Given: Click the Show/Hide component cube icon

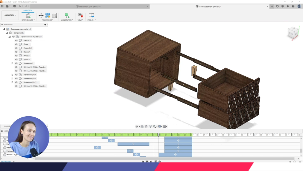Looking at the screenshot, I should tap(54, 15).
